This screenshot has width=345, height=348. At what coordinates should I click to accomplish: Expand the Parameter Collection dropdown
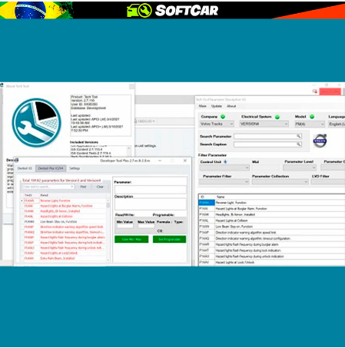tap(280, 182)
